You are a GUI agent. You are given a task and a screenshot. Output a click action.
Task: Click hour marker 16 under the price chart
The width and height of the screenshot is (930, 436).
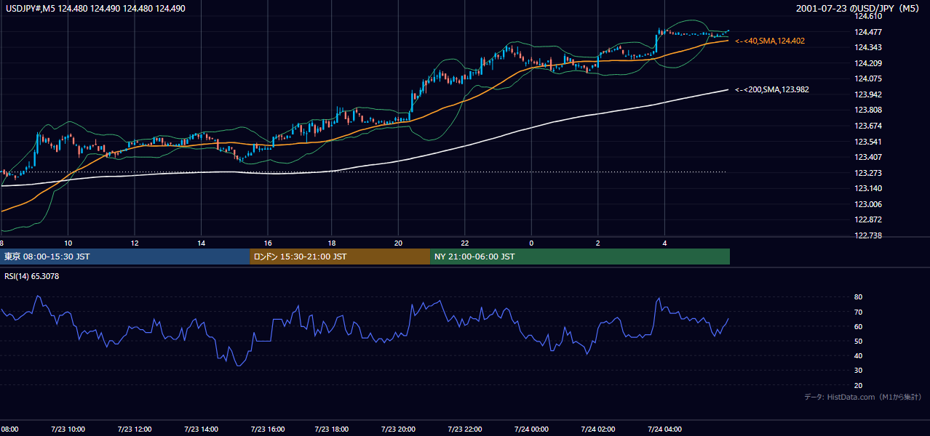pos(267,243)
